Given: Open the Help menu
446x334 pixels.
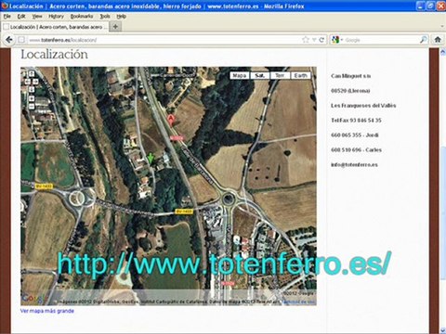Looking at the screenshot, I should tap(121, 17).
